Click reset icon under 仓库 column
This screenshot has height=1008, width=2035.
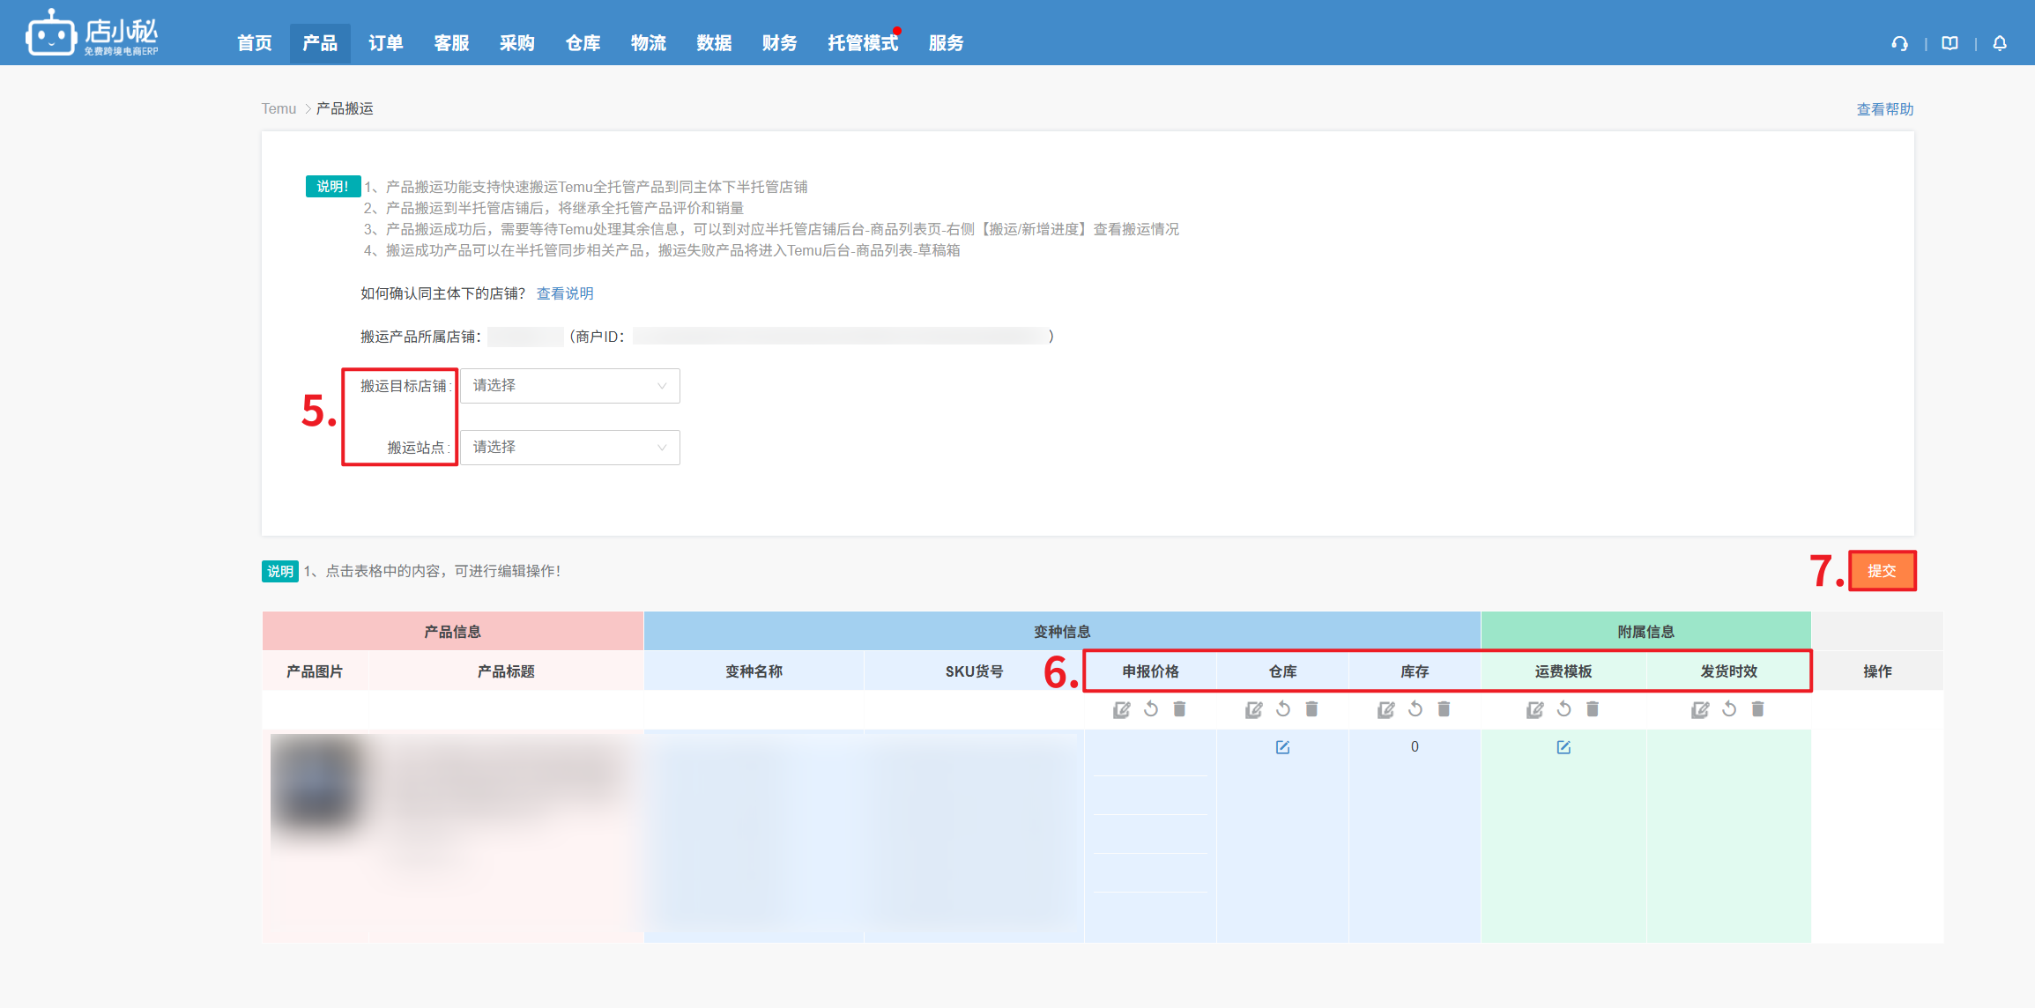[x=1283, y=709]
